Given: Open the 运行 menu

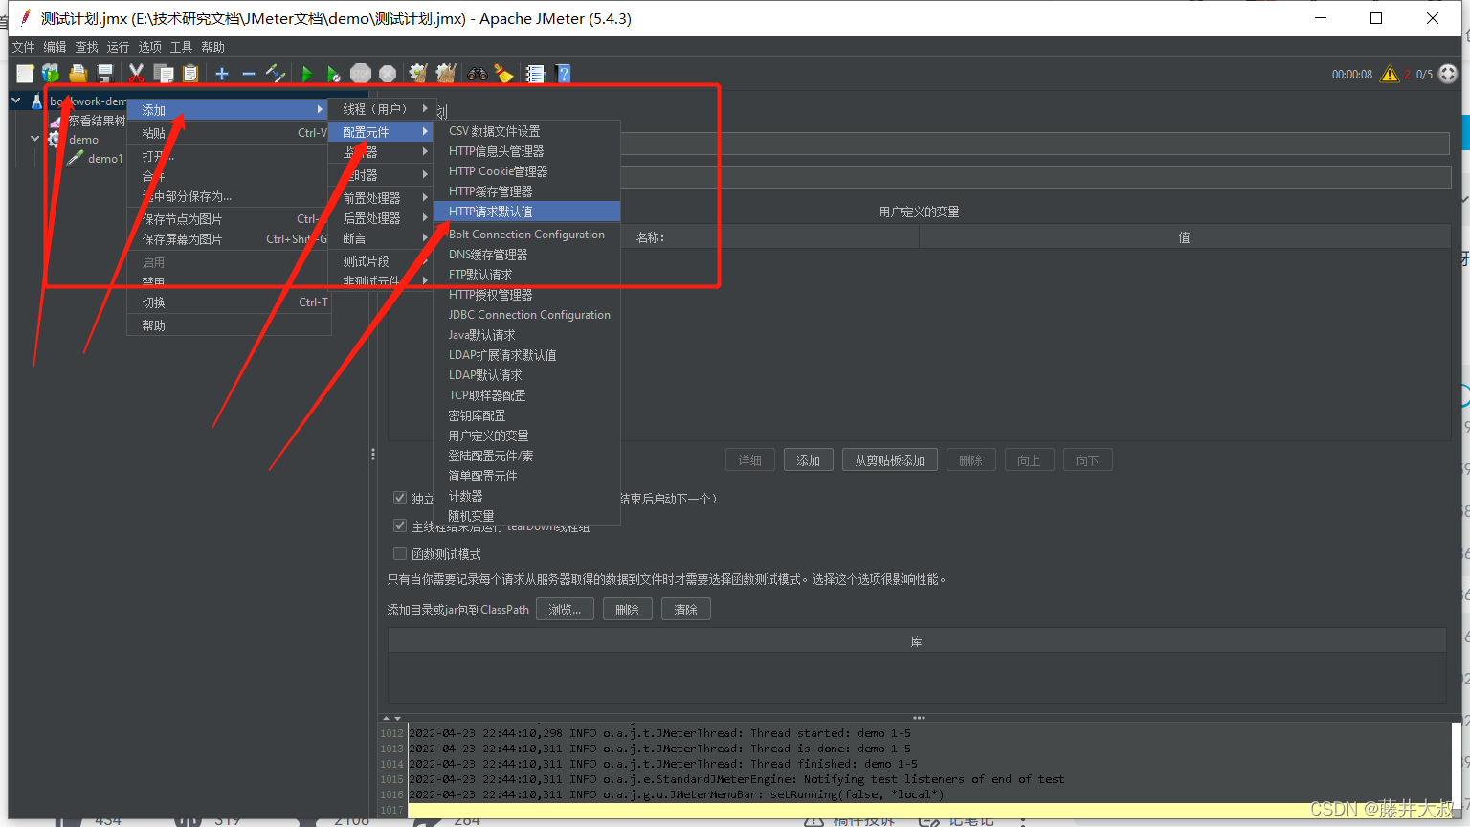Looking at the screenshot, I should (x=118, y=47).
